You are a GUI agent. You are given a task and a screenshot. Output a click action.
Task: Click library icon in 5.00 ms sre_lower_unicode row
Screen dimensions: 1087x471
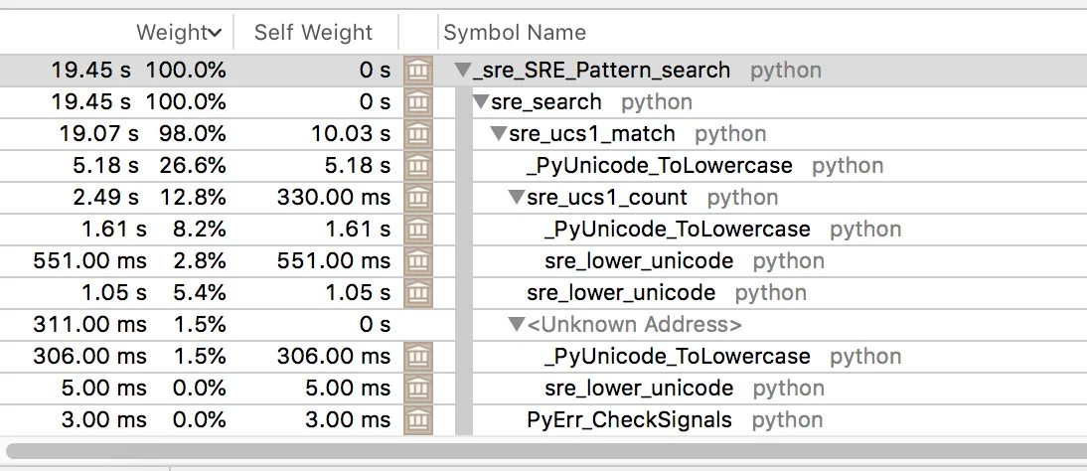(x=418, y=389)
